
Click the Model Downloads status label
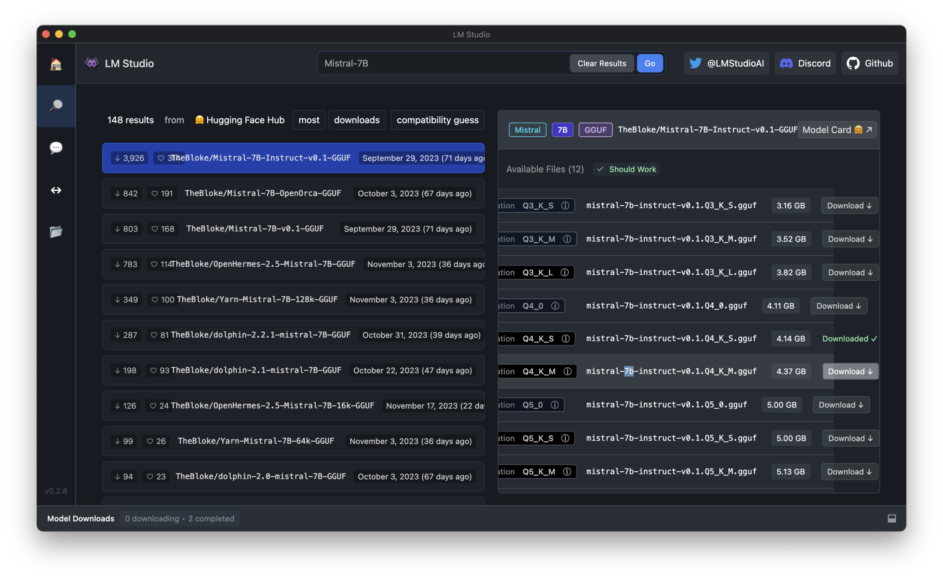pos(81,518)
